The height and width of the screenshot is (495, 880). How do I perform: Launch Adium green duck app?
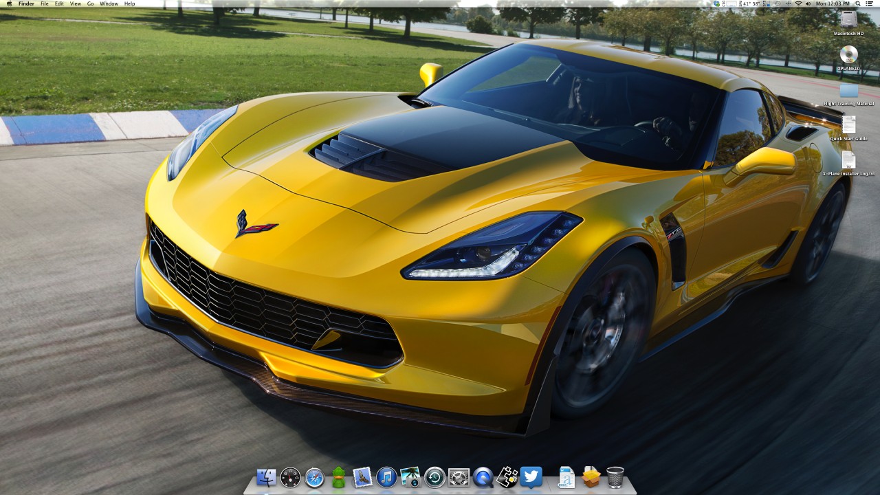tap(338, 477)
